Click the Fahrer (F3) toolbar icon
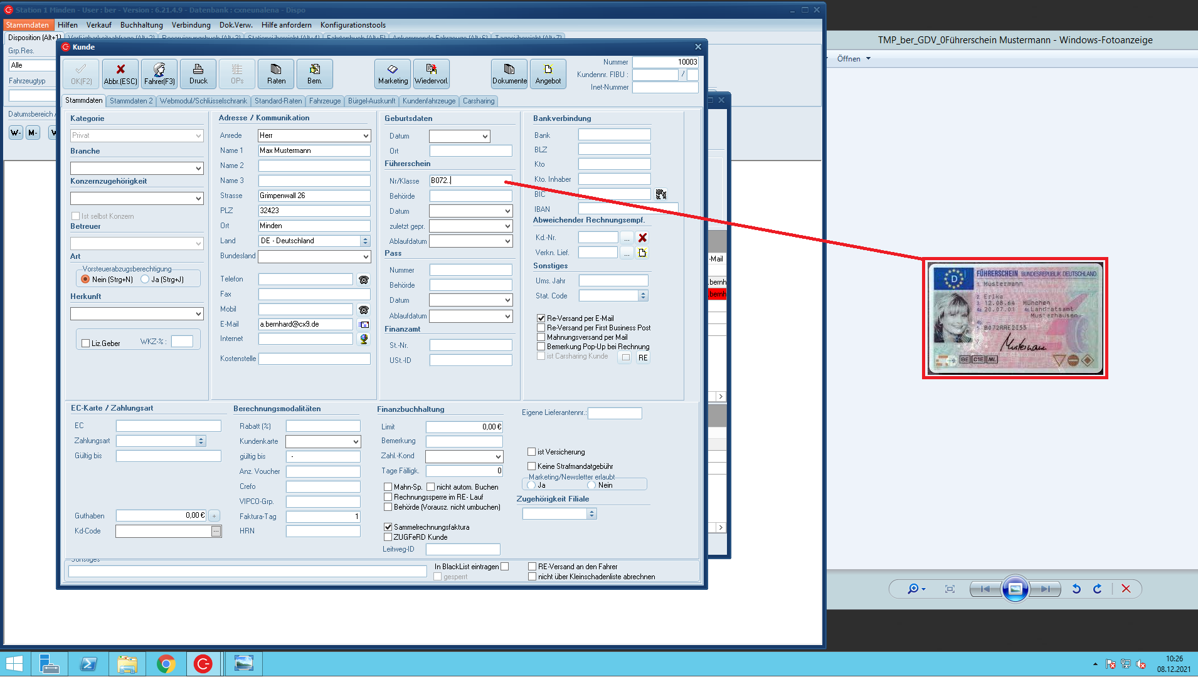Screen dimensions: 1198x677 159,73
